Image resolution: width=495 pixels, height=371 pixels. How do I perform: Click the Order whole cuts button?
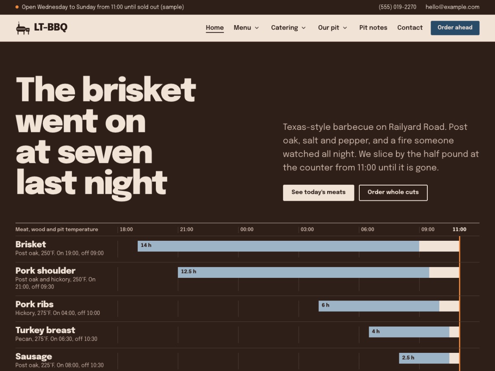[x=393, y=193]
